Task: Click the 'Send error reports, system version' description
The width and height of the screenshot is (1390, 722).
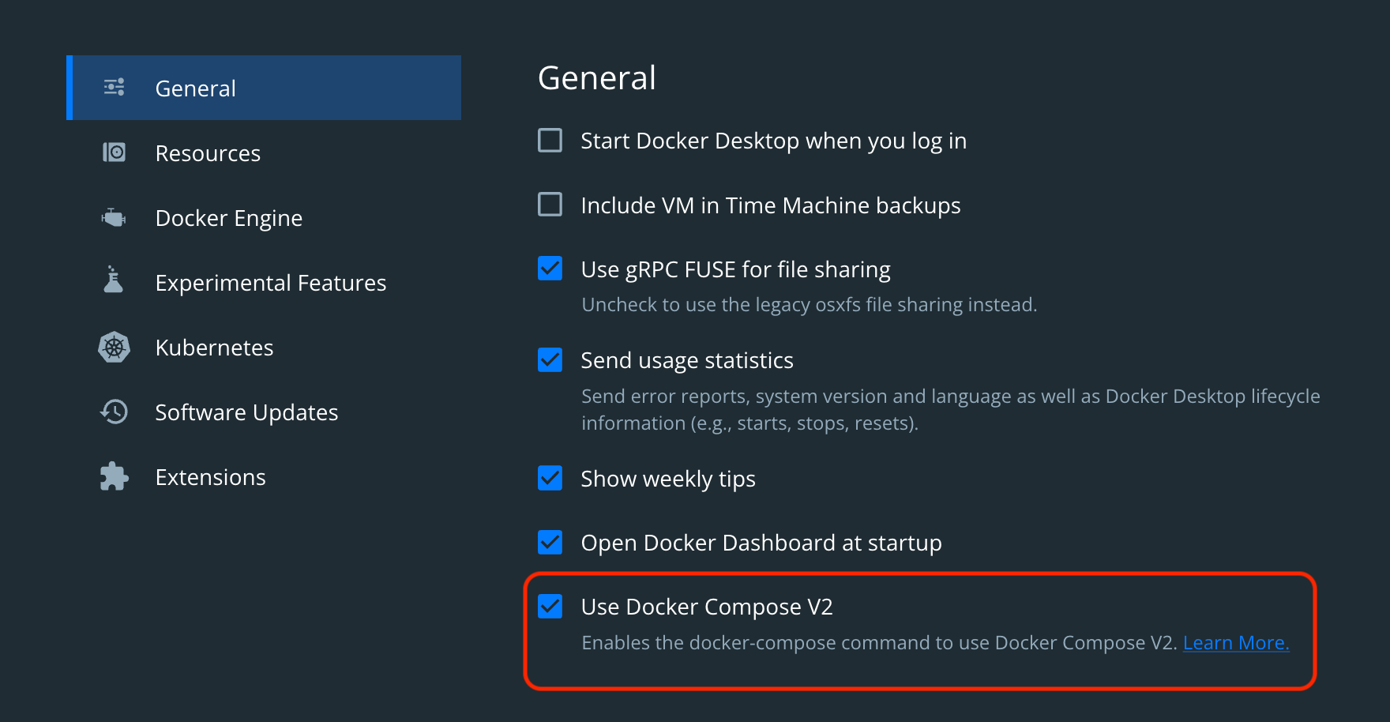Action: pyautogui.click(x=951, y=409)
